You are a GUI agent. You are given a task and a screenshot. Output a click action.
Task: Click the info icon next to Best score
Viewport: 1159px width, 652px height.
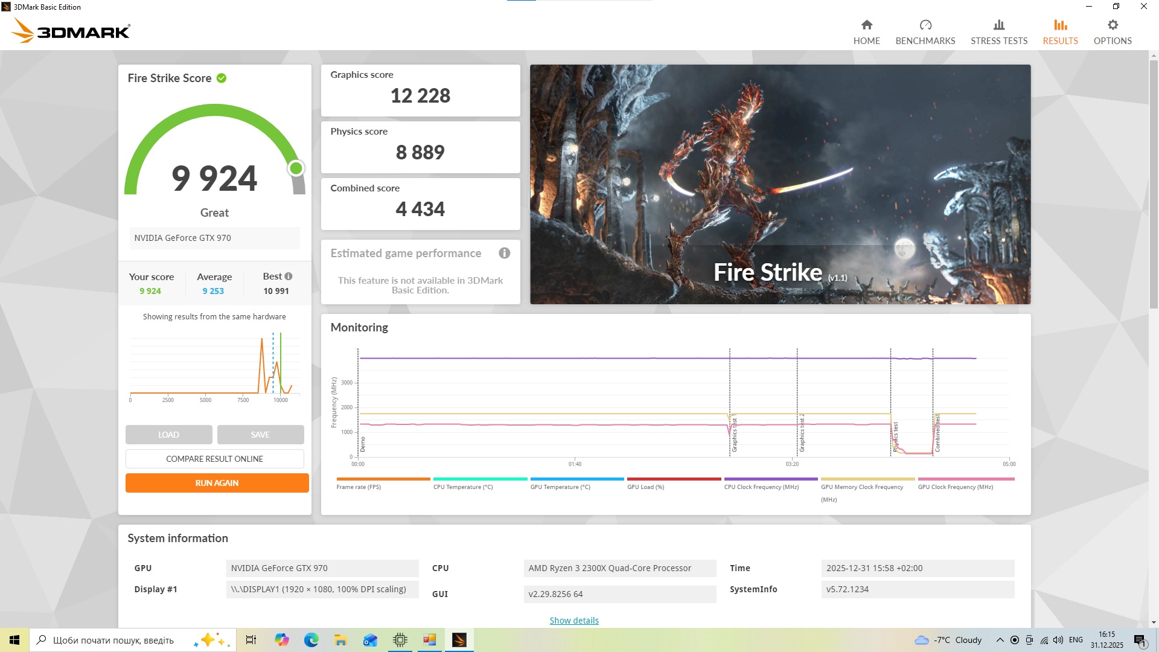pyautogui.click(x=289, y=276)
